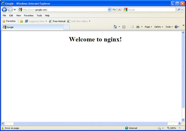Viewport: 186px width, 131px height.
Task: Expand the Home button dropdown arrow
Action: click(119, 27)
